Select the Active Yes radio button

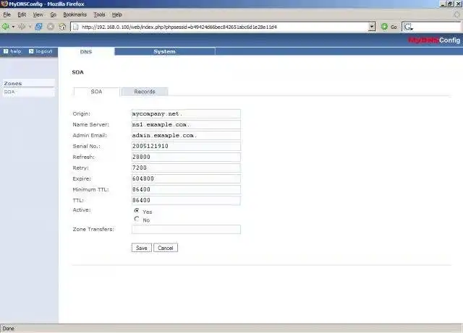click(137, 211)
